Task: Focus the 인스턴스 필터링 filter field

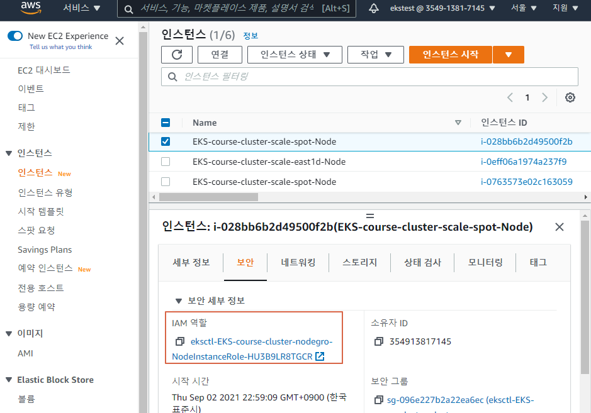Action: click(369, 77)
